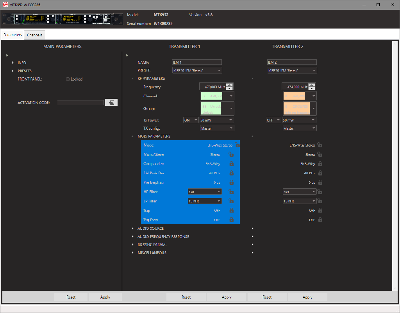Click the Transmitter 2 HP Filter lock icon
400x313 pixels.
[x=320, y=192]
